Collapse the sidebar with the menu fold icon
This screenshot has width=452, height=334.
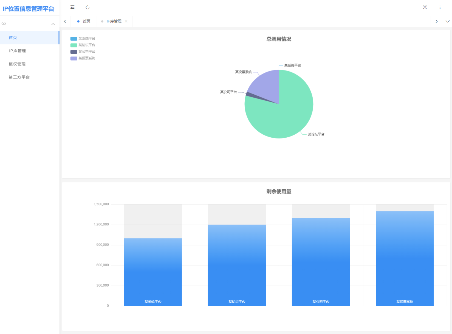(x=72, y=7)
